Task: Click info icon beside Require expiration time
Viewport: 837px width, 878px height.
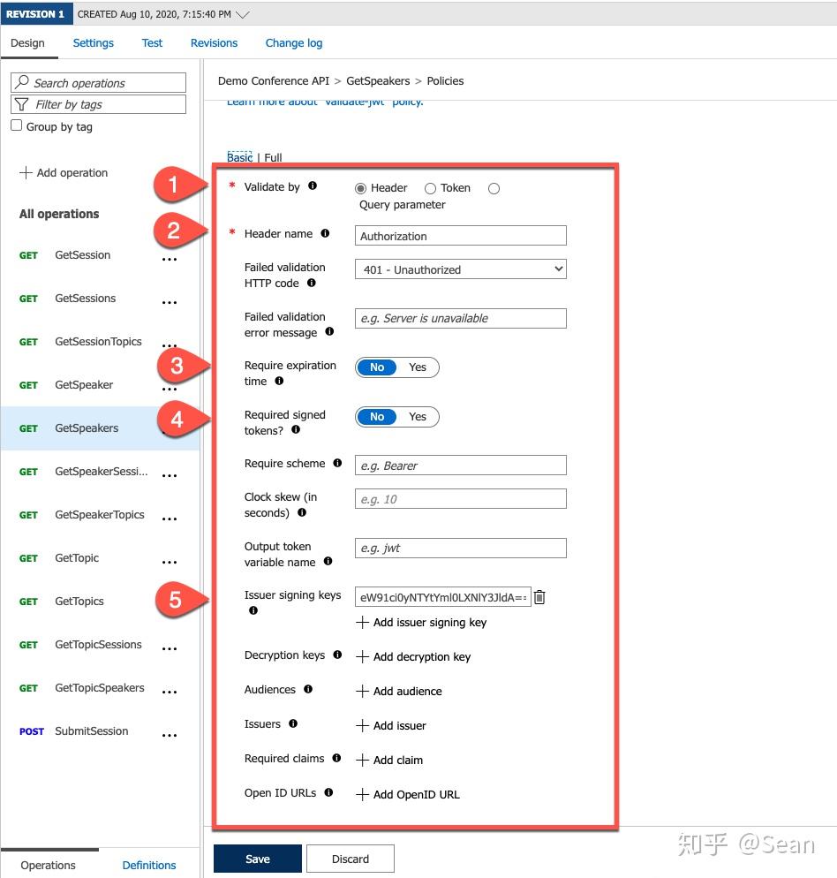Action: click(279, 381)
